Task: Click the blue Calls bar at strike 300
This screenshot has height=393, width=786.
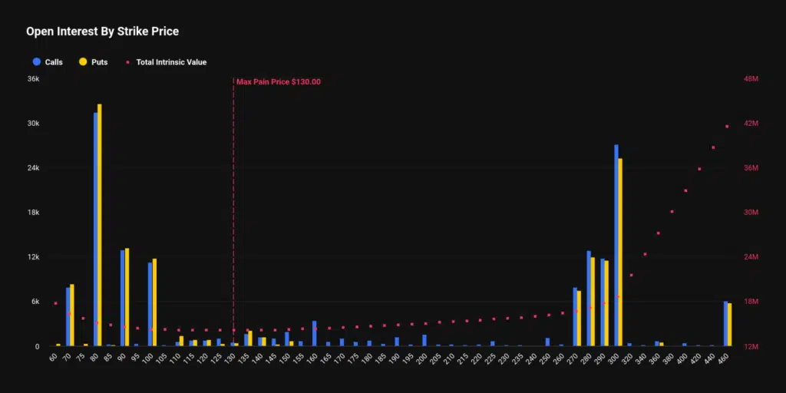Action: click(x=616, y=246)
